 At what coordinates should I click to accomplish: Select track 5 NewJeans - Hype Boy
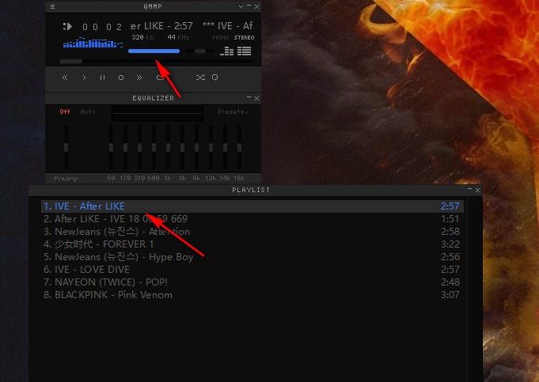[x=252, y=257]
